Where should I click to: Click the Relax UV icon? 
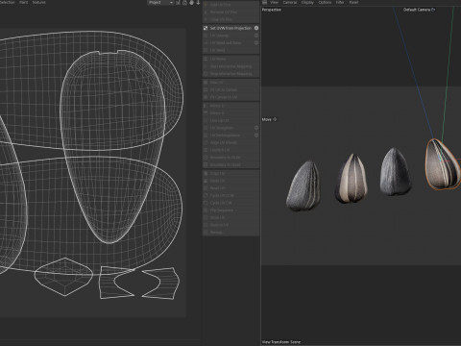point(206,83)
